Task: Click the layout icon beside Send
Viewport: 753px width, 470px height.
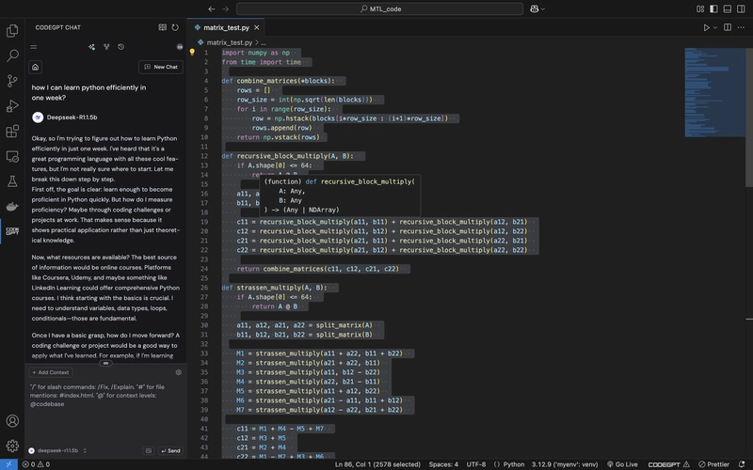Action: pos(149,451)
